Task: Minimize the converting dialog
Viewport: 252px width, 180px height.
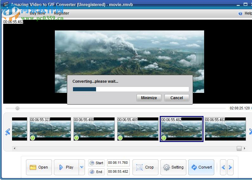Action: click(x=149, y=98)
